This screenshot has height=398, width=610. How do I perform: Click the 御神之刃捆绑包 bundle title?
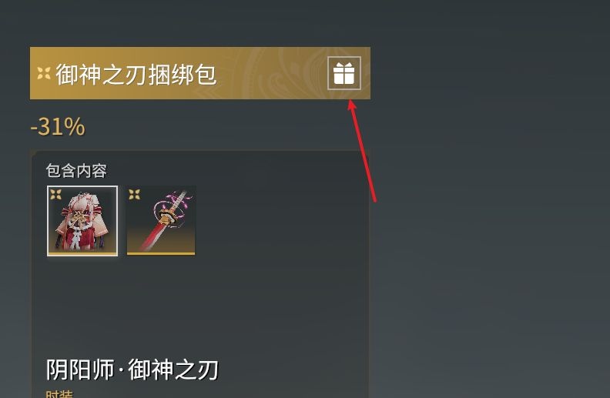(x=136, y=74)
